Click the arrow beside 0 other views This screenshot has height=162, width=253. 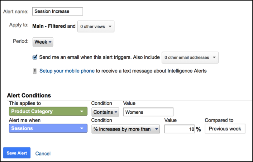110,26
